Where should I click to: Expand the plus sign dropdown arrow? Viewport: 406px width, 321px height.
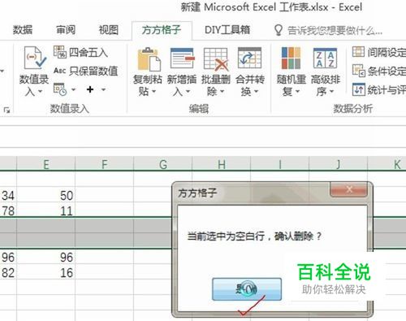[103, 89]
